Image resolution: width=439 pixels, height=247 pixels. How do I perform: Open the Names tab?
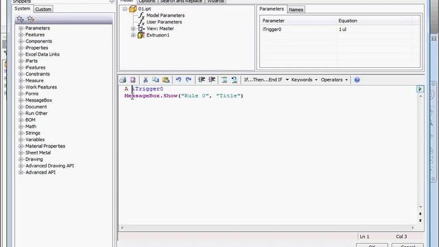[296, 10]
